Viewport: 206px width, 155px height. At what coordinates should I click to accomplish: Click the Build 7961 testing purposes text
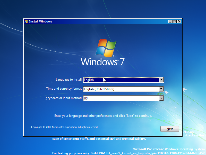128,153
